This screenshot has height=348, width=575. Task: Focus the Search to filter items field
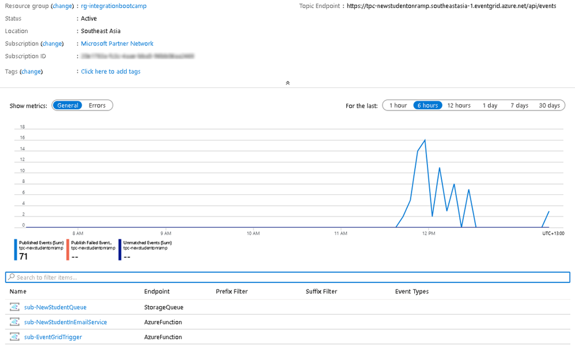(287, 277)
